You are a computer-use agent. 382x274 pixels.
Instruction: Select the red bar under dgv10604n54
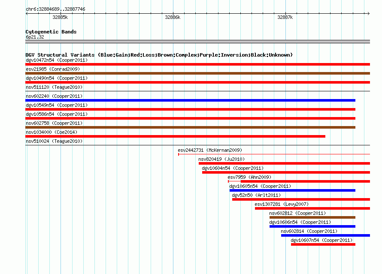[x=286, y=172]
